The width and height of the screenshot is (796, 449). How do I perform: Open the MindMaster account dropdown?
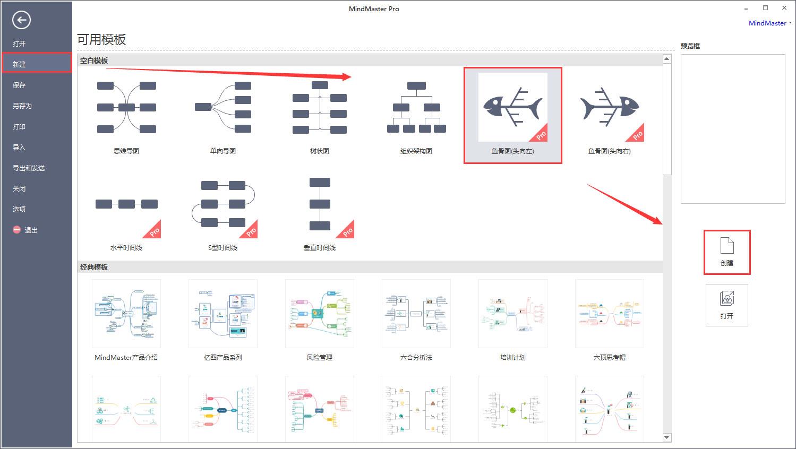pos(770,23)
